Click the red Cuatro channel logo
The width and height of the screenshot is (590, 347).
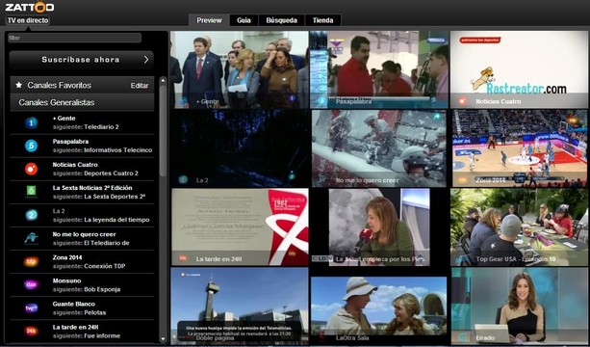31,169
